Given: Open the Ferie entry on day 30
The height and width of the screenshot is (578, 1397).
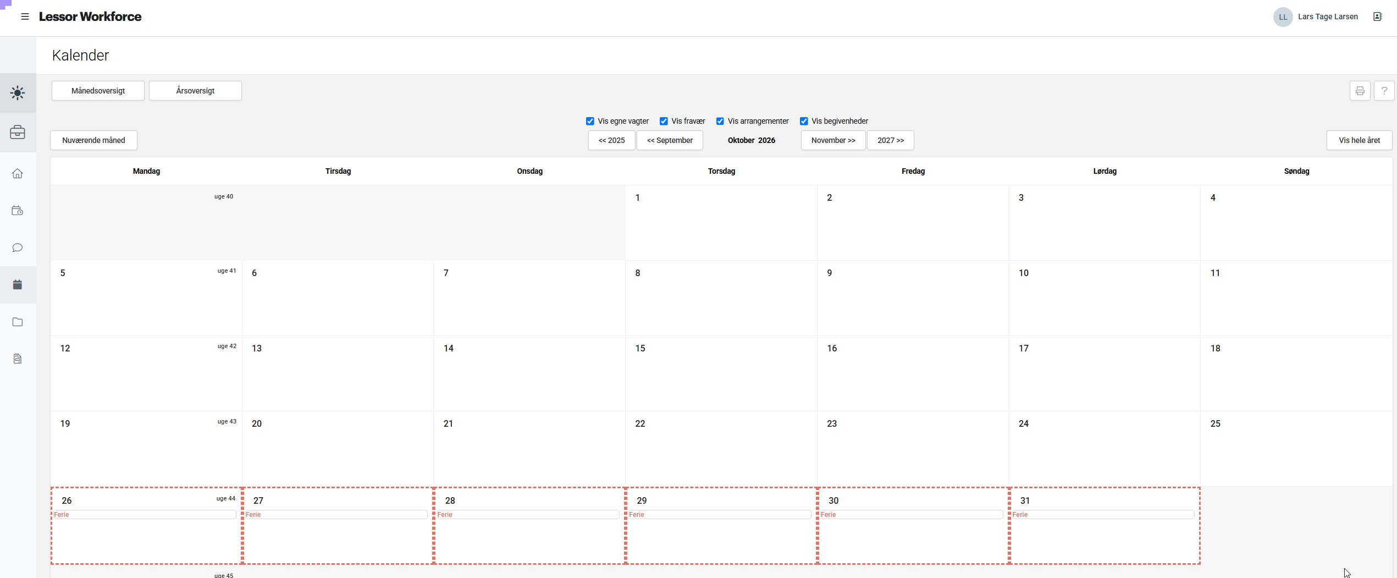Looking at the screenshot, I should (912, 515).
